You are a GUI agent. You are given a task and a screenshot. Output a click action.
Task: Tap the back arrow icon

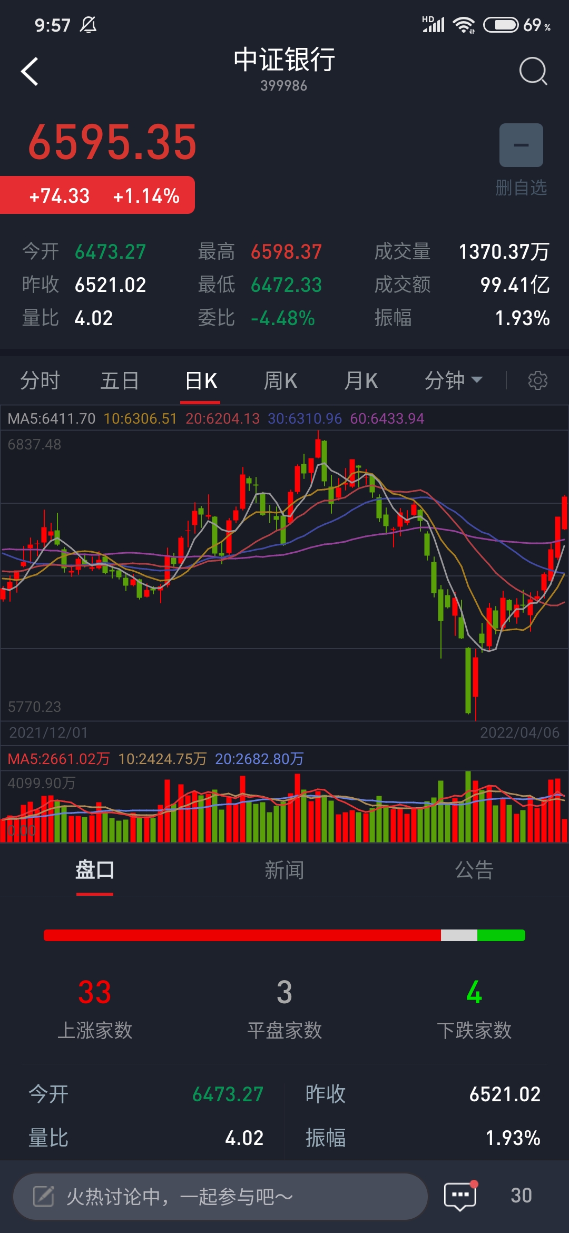click(30, 71)
